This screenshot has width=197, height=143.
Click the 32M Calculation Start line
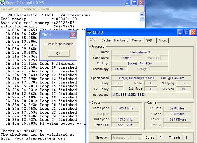pos(49,15)
